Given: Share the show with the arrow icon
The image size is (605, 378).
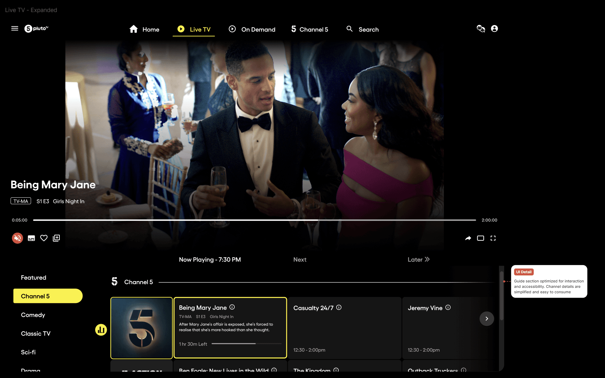Looking at the screenshot, I should [x=468, y=238].
